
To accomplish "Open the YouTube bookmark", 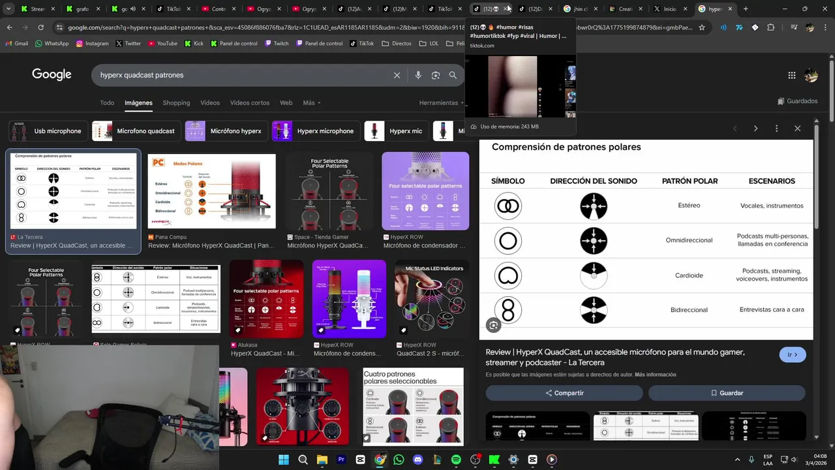I will [x=162, y=43].
